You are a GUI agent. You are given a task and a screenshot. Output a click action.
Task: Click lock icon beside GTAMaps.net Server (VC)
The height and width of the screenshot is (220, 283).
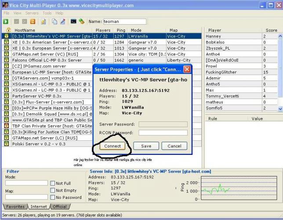[x=7, y=54]
